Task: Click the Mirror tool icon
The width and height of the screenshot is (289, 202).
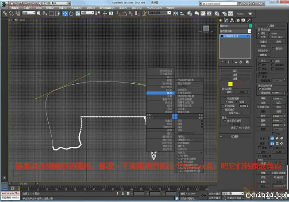Action: tap(176, 13)
